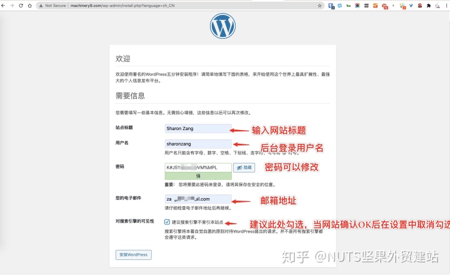Viewport: 450px width, 275px height.
Task: Click the 对搜索引擎的可见性 label
Action: [x=134, y=221]
